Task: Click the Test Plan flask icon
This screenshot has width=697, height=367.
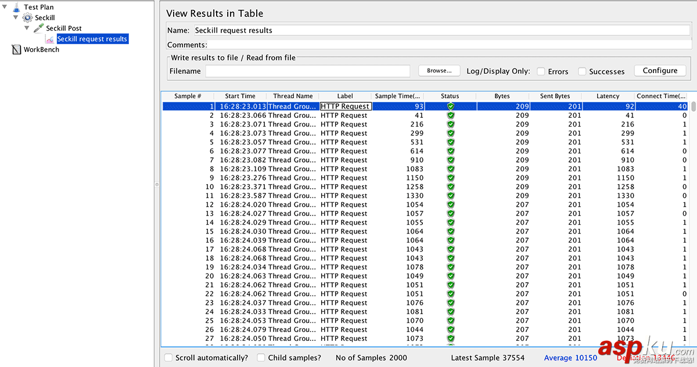Action: (17, 7)
